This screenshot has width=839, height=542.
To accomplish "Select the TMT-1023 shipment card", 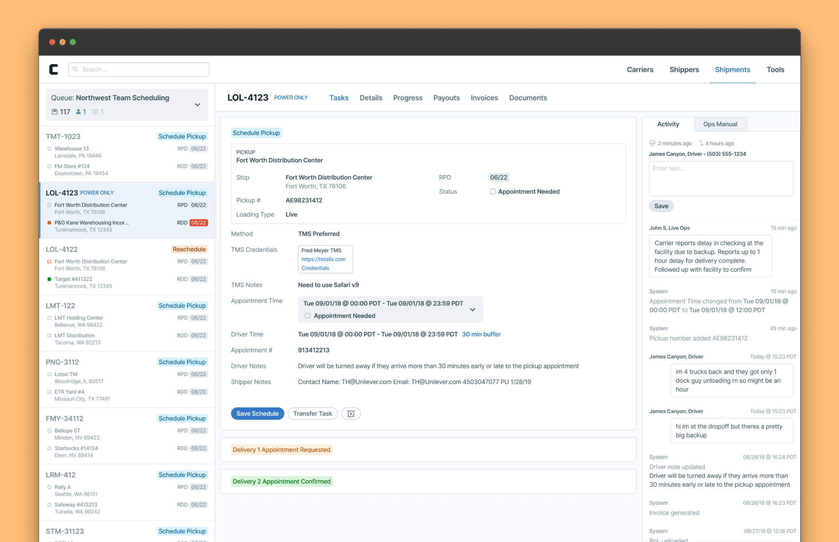I will tap(127, 154).
